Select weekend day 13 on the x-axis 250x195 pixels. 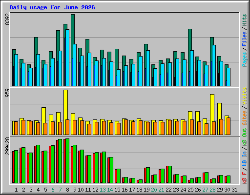pos(103,190)
